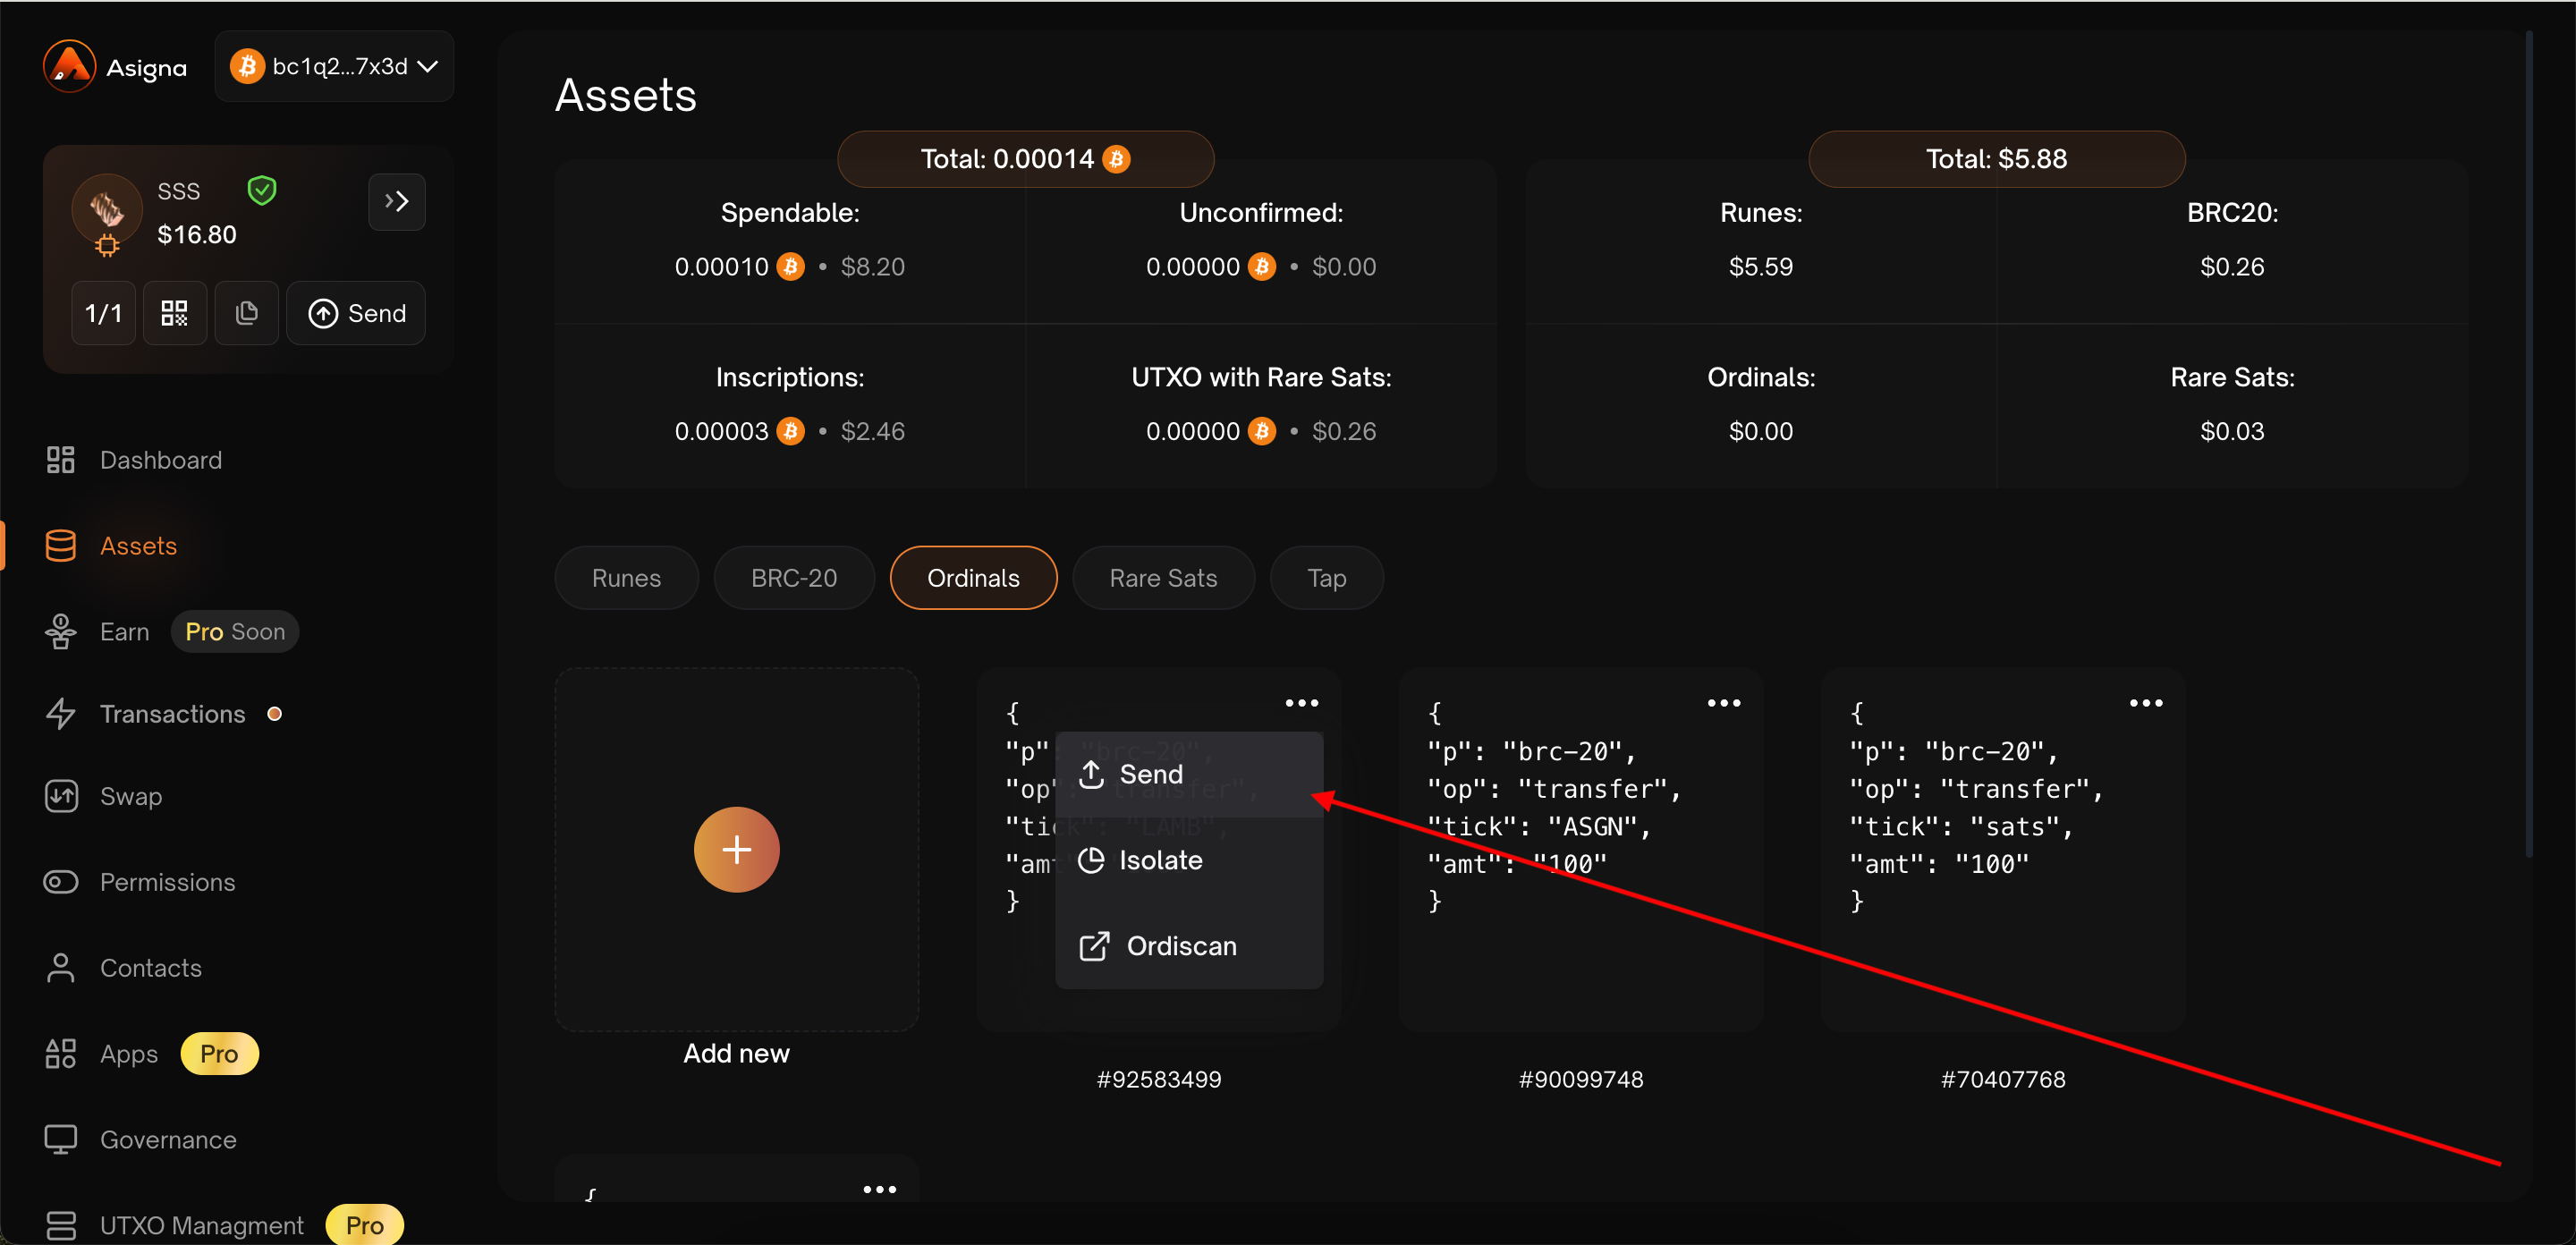
Task: Open Dashboard from the sidebar
Action: pyautogui.click(x=160, y=460)
